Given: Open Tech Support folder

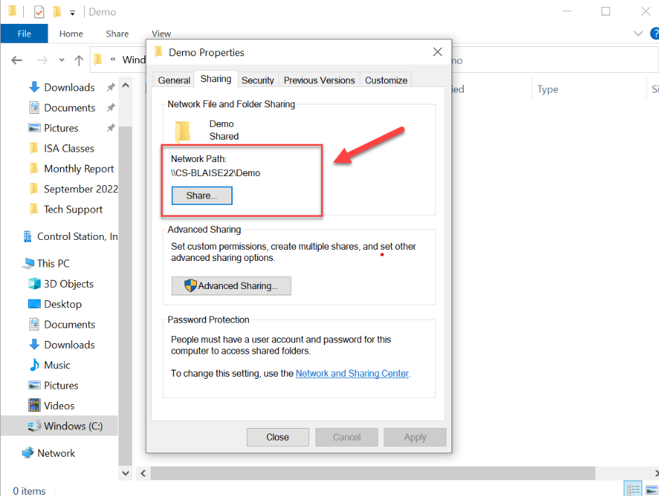Looking at the screenshot, I should pyautogui.click(x=73, y=209).
